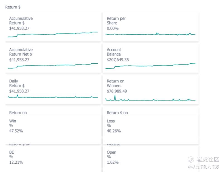Inspect the Return on Winners sparkline
The width and height of the screenshot is (223, 172).
(x=150, y=99)
